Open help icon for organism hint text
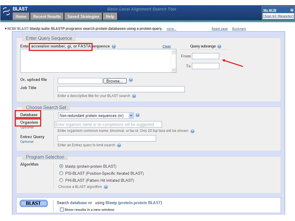 click(x=192, y=131)
